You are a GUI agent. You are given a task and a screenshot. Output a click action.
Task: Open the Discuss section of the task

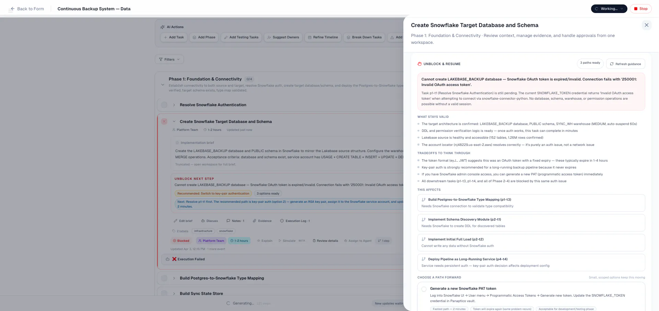209,221
